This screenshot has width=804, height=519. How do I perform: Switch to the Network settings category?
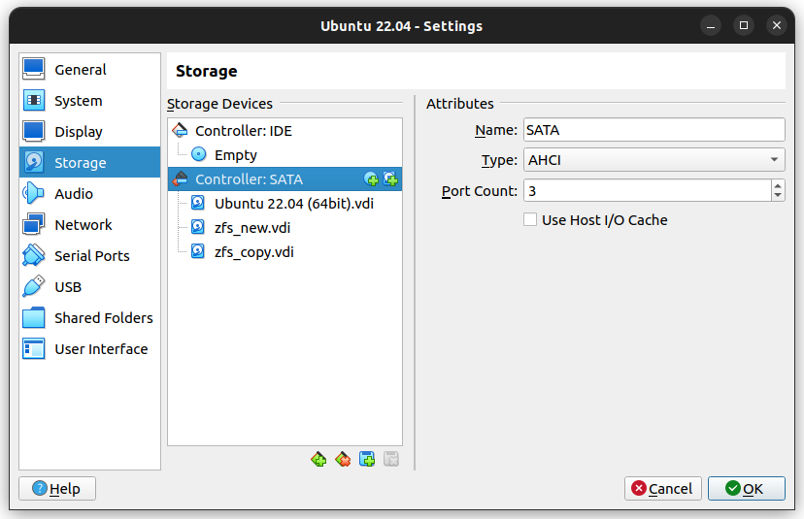(x=83, y=225)
